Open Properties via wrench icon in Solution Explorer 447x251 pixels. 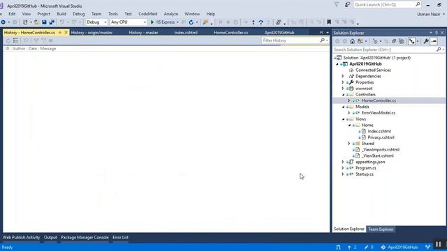(x=426, y=42)
